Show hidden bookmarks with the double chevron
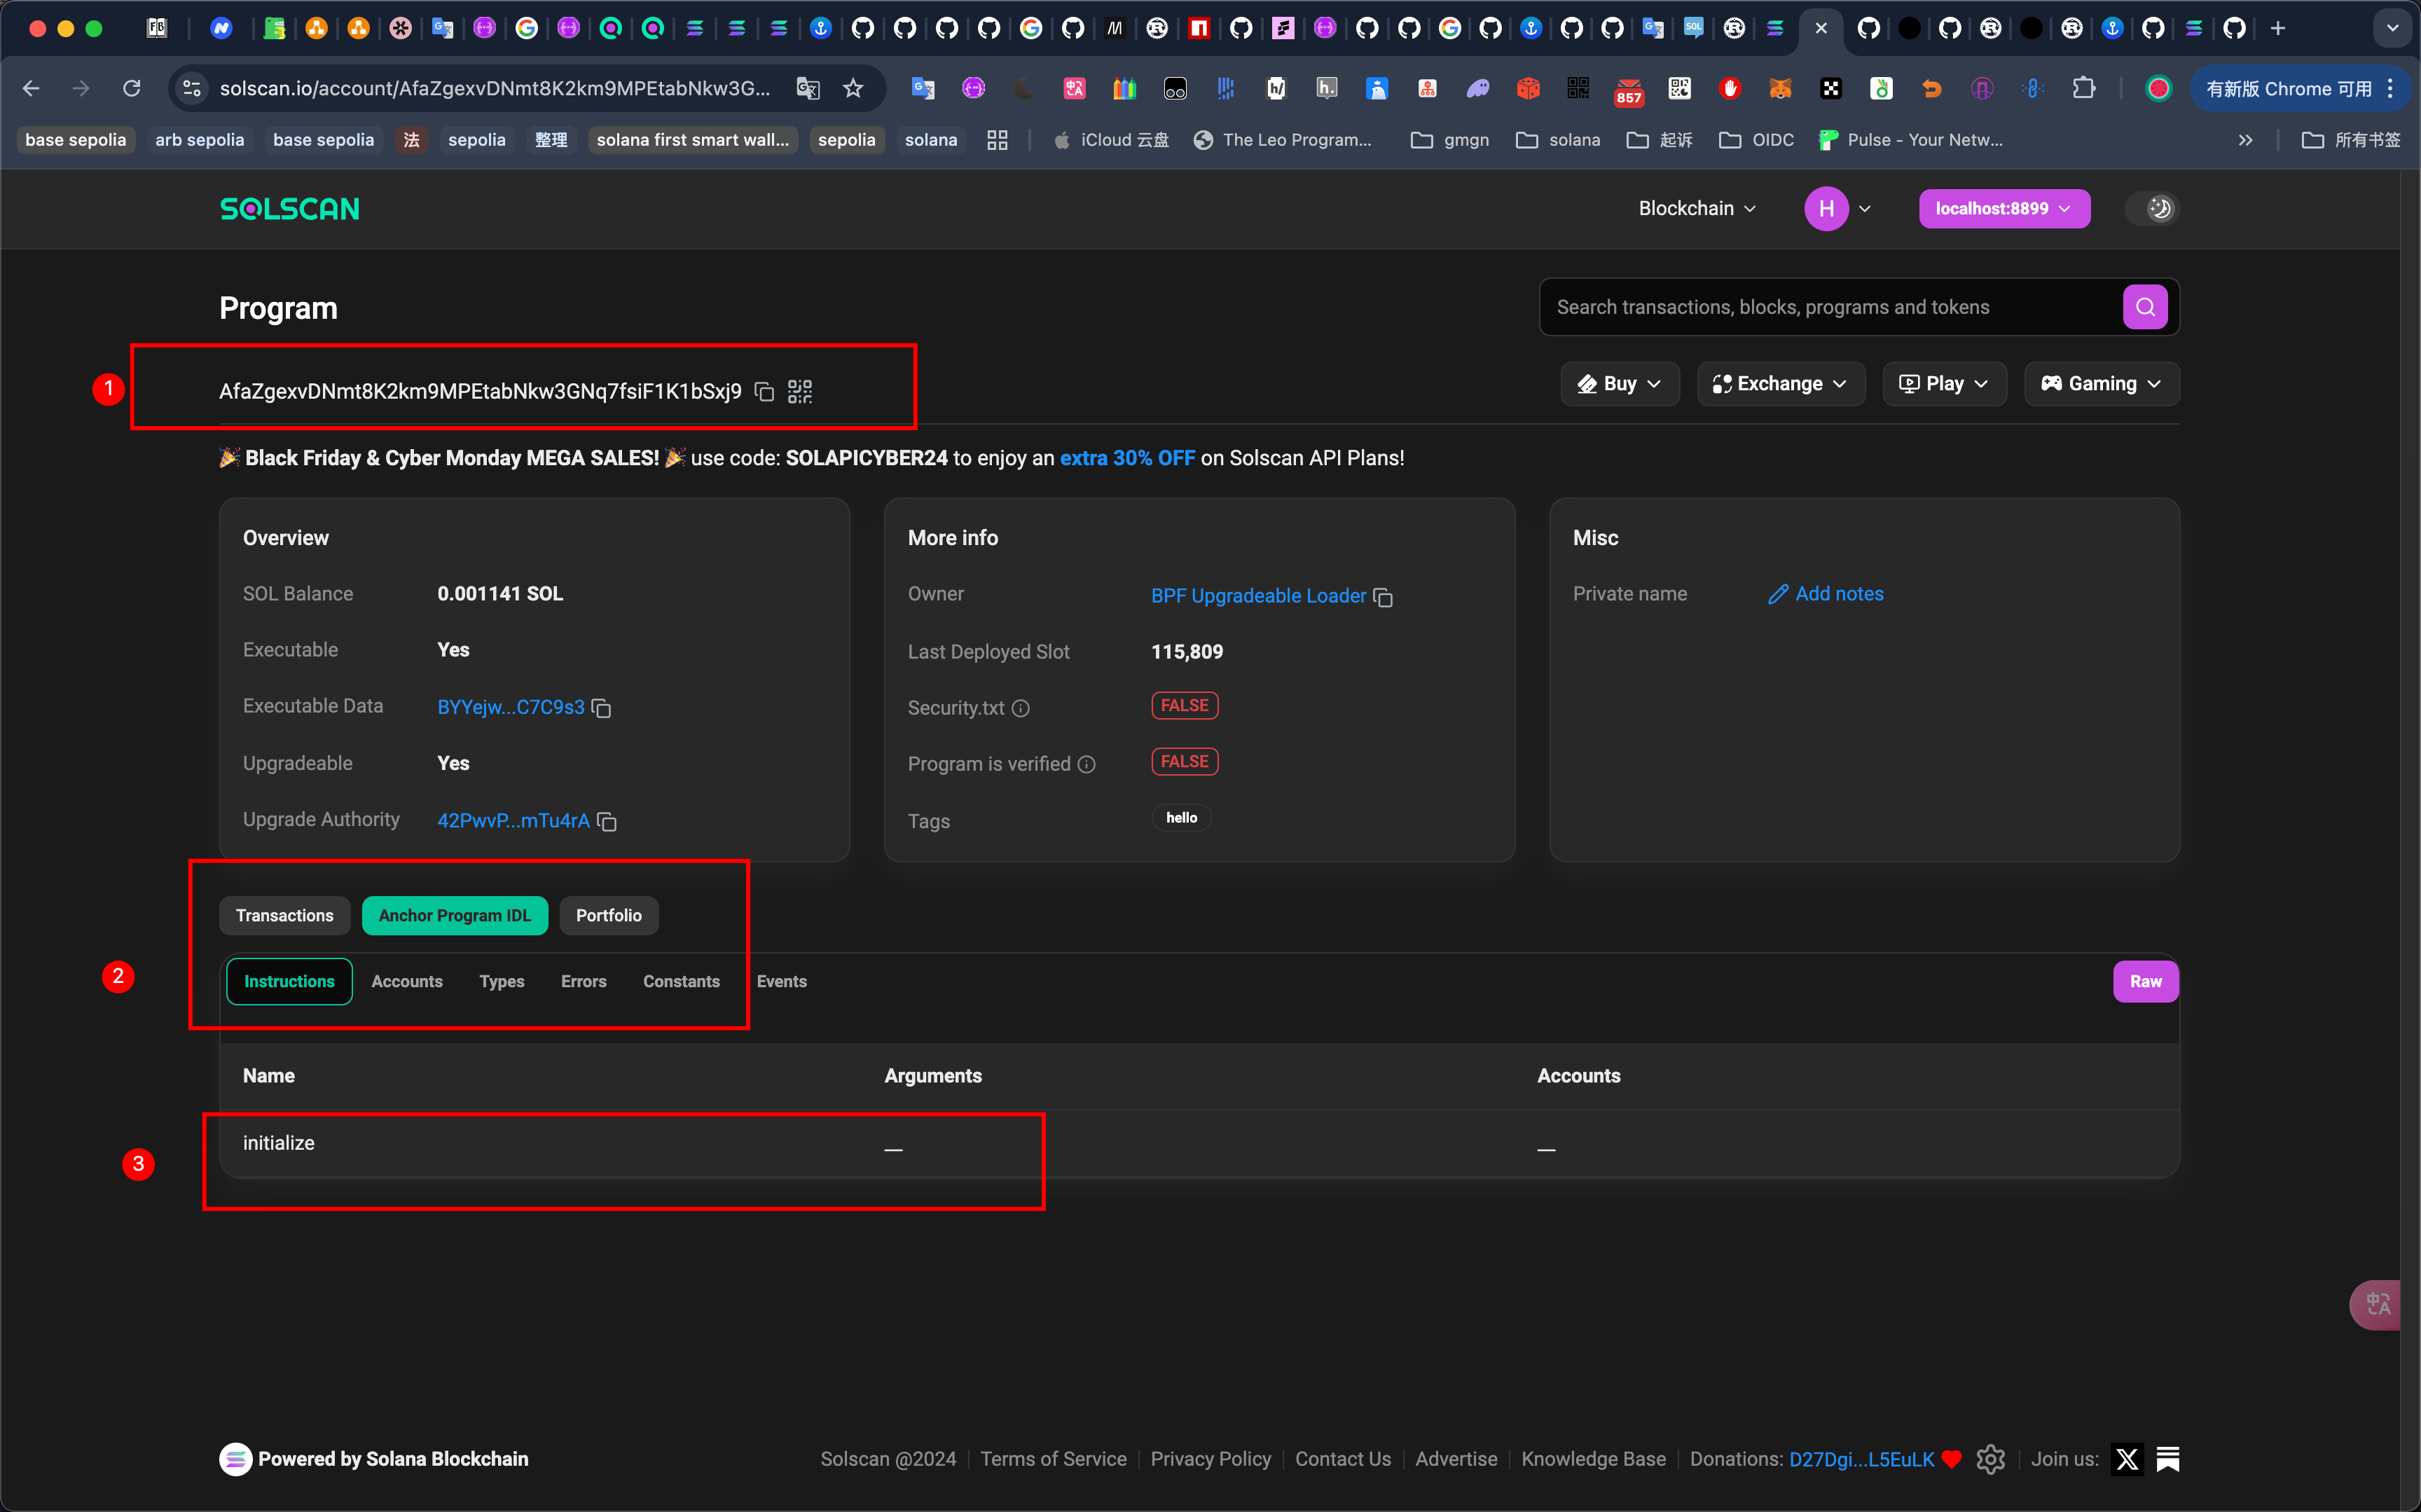 (x=2245, y=140)
